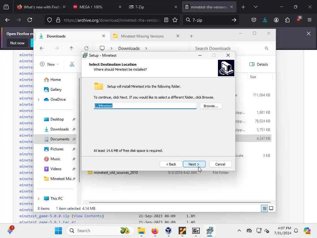Select Documents in quick access
The image size is (317, 238).
(60, 139)
